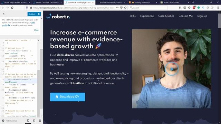
Task: Open the browser home page icon
Action: pyautogui.click(x=12, y=8)
